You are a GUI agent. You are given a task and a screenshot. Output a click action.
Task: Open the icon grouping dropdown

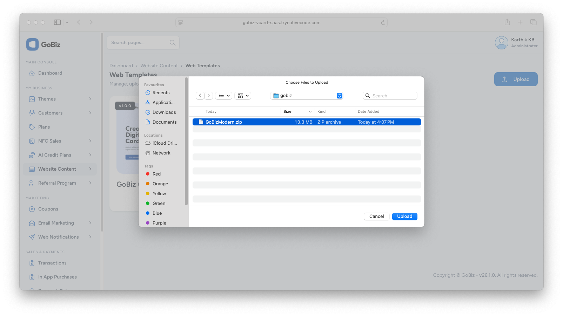coord(243,96)
